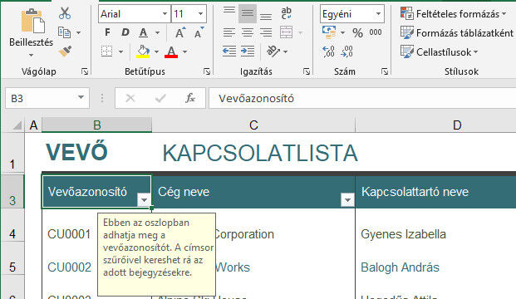The width and height of the screenshot is (516, 299).
Task: Toggle bold (F) formatting
Action: point(107,32)
